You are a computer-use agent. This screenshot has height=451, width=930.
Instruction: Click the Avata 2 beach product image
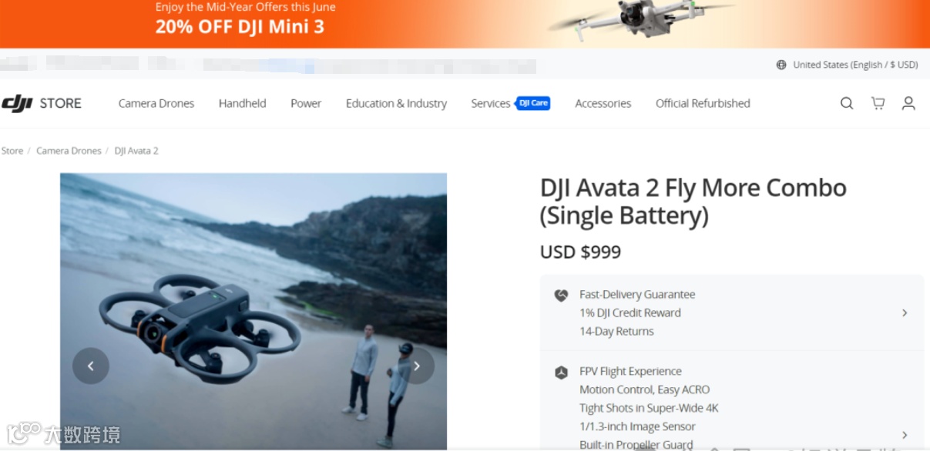pyautogui.click(x=253, y=311)
